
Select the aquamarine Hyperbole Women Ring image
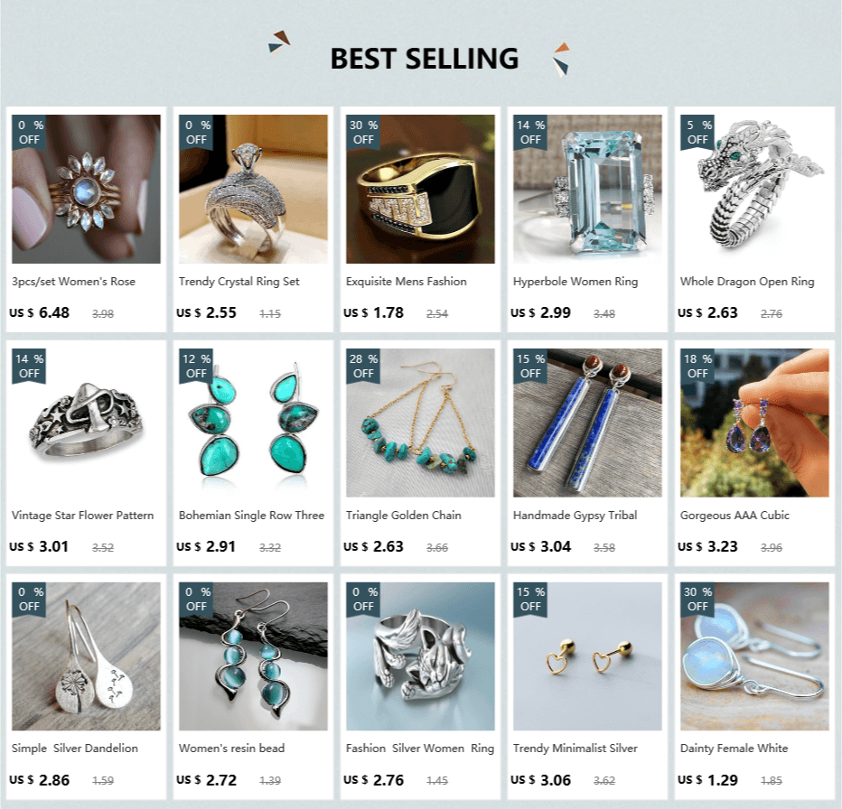[587, 189]
